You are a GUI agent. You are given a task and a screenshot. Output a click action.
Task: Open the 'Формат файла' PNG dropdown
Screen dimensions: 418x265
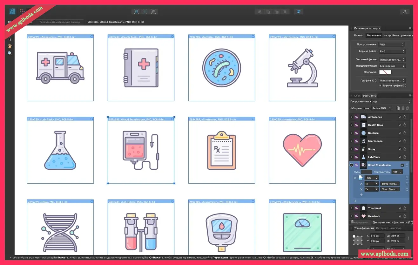392,51
